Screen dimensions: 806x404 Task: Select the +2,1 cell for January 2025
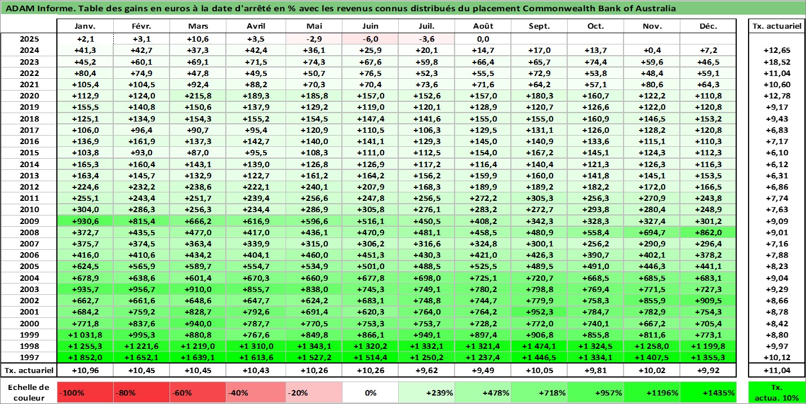86,39
